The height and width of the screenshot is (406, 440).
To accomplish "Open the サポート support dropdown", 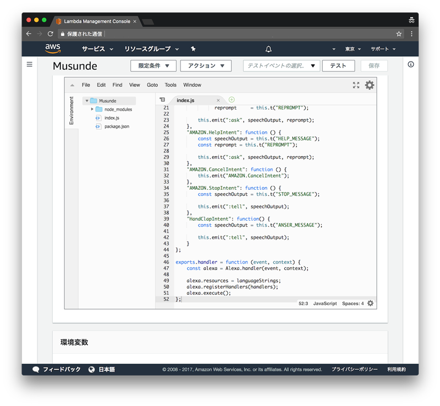I will 383,49.
